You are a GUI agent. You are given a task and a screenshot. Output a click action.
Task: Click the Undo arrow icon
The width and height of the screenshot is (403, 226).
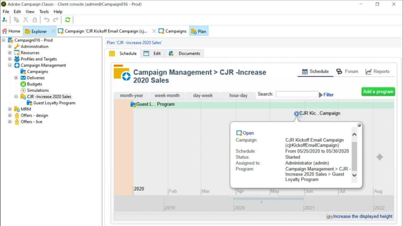[x=47, y=20]
